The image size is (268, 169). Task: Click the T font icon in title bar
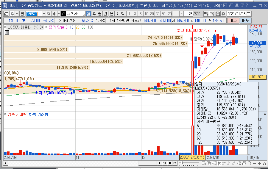coord(242,5)
